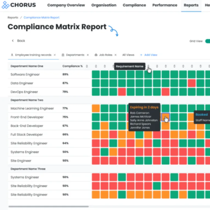Go to the Reports breadcrumb link

[13, 17]
